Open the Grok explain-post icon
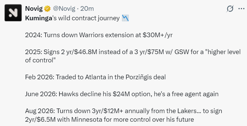Viewport: 247px width, 126px height. pos(230,9)
